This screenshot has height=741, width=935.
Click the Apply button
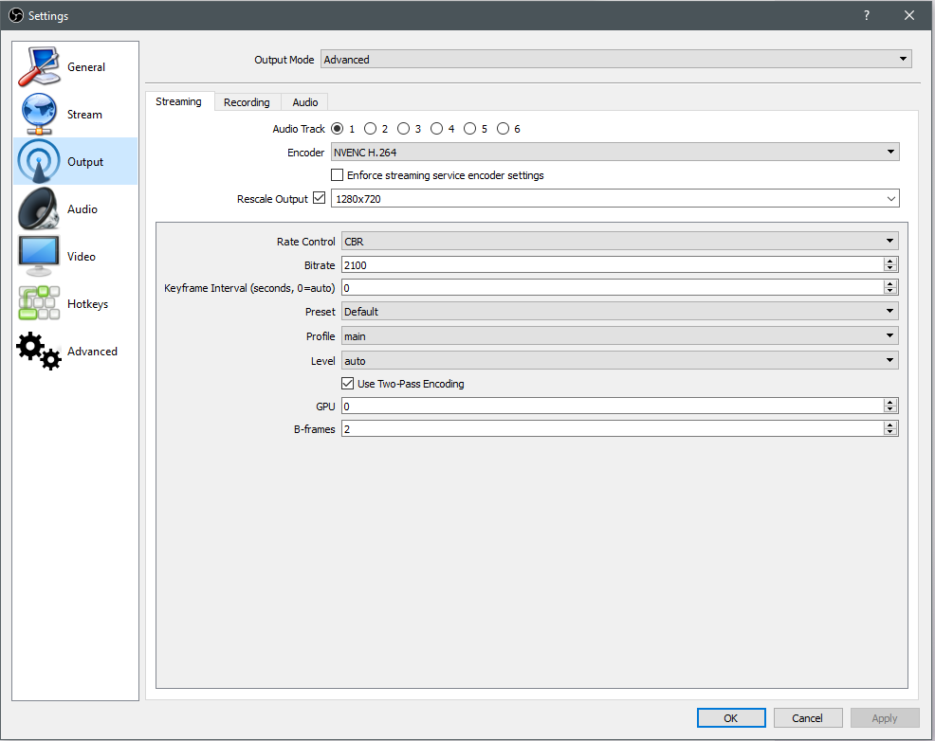(x=885, y=717)
